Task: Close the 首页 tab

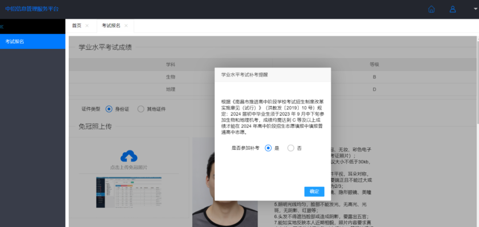Action: pyautogui.click(x=87, y=26)
